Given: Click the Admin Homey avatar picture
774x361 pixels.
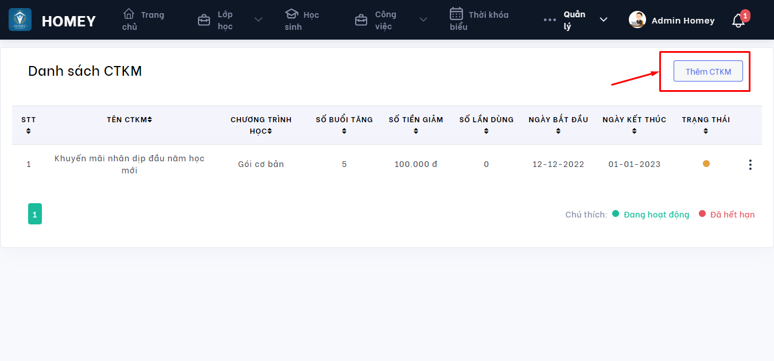Looking at the screenshot, I should tap(637, 20).
